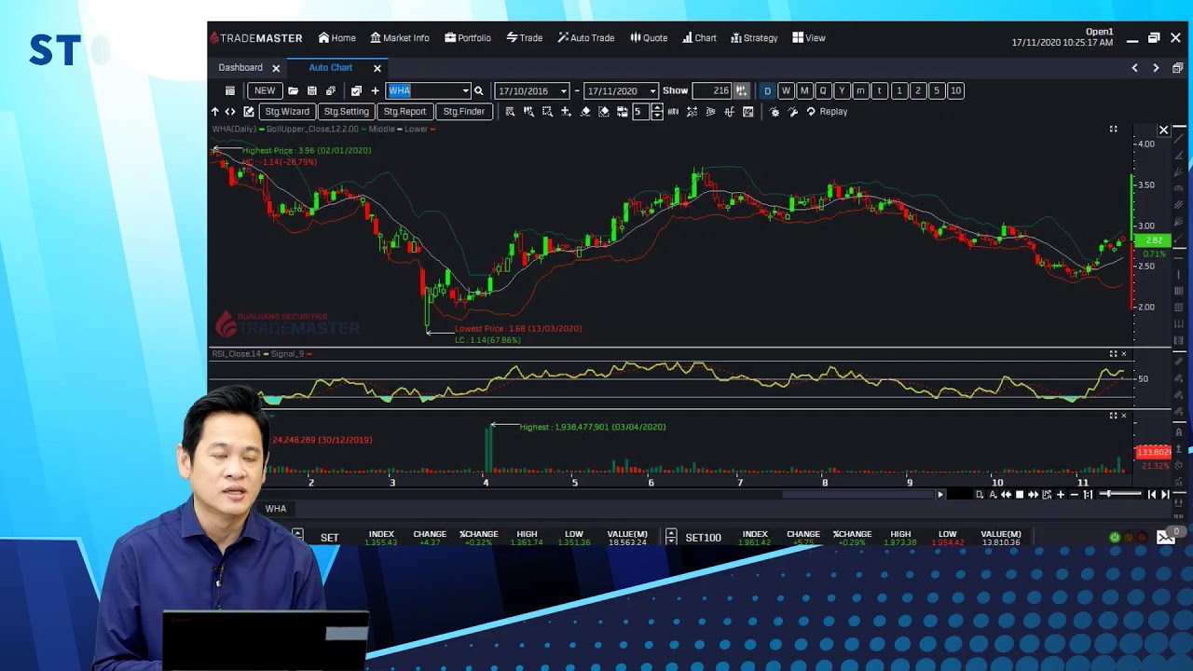Go to next tab arrow

[x=1156, y=68]
